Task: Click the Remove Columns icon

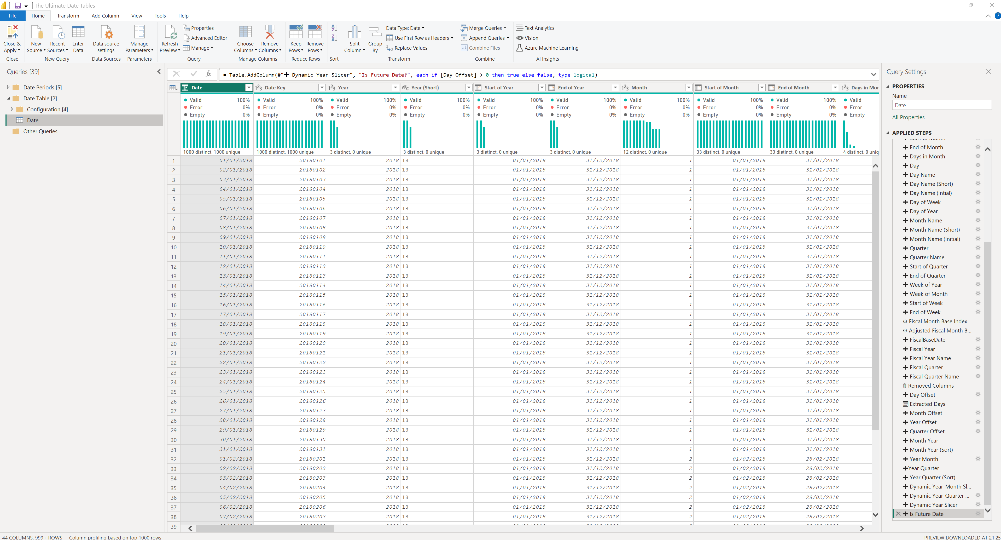Action: (x=270, y=32)
